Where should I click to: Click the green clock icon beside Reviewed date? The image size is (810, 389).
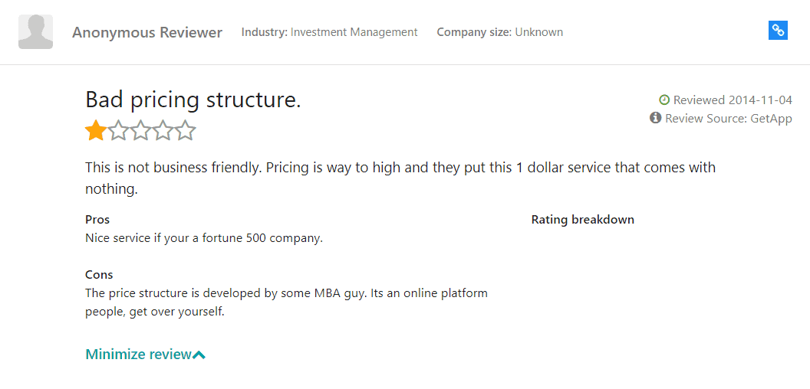pos(664,100)
